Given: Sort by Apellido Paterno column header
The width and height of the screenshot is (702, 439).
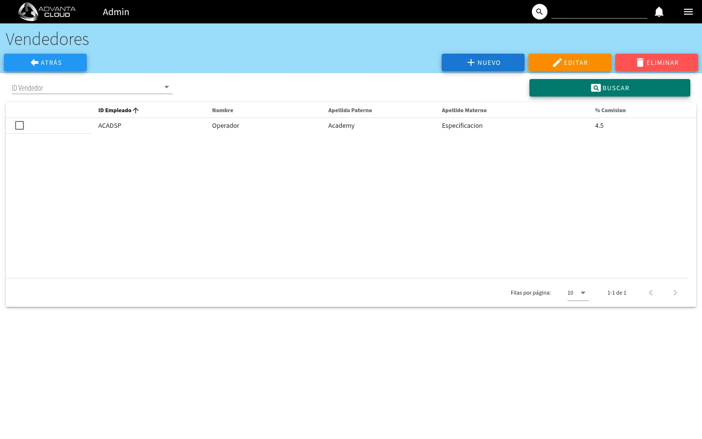Looking at the screenshot, I should coord(350,110).
